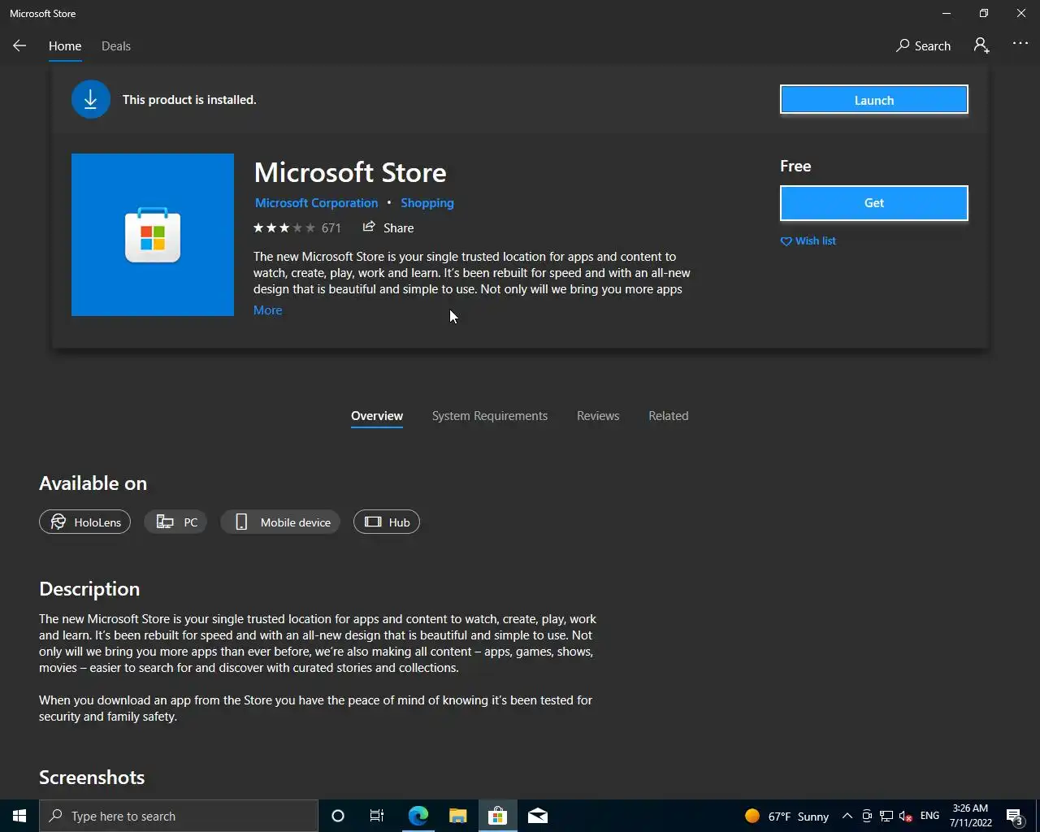Click the HoloLens device chip
The width and height of the screenshot is (1040, 832).
point(84,522)
